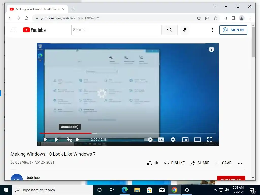Open Microsoft Store from taskbar

[149, 190]
